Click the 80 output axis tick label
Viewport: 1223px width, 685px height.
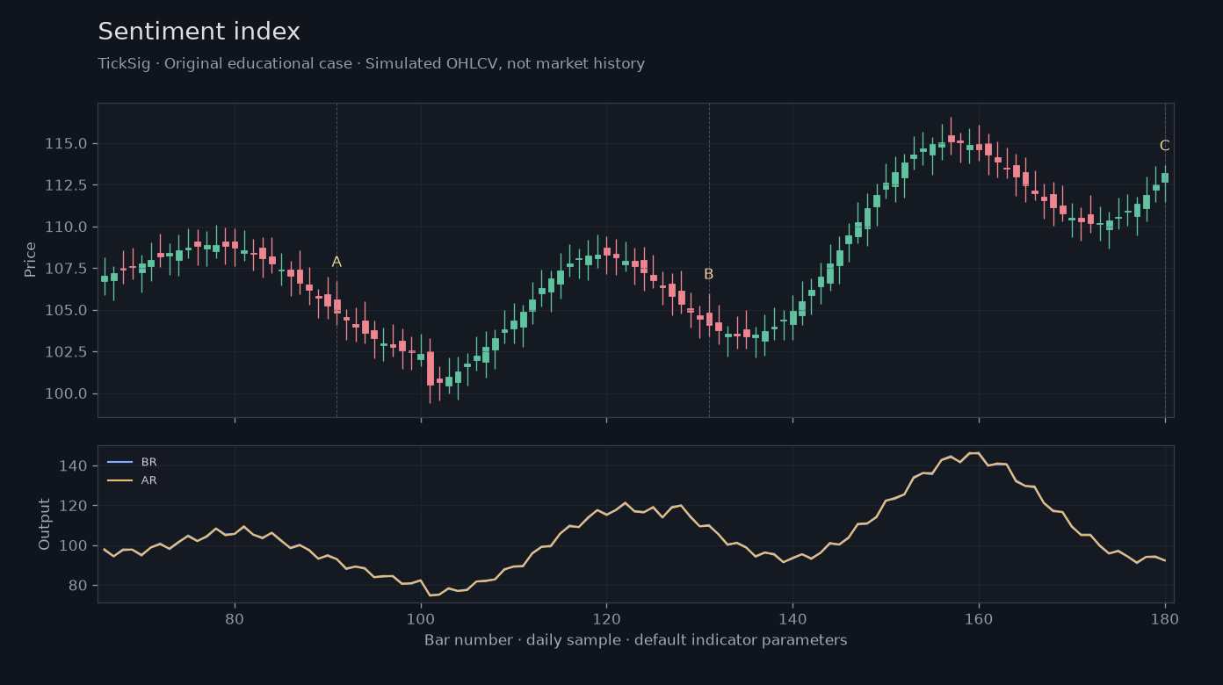coord(78,586)
